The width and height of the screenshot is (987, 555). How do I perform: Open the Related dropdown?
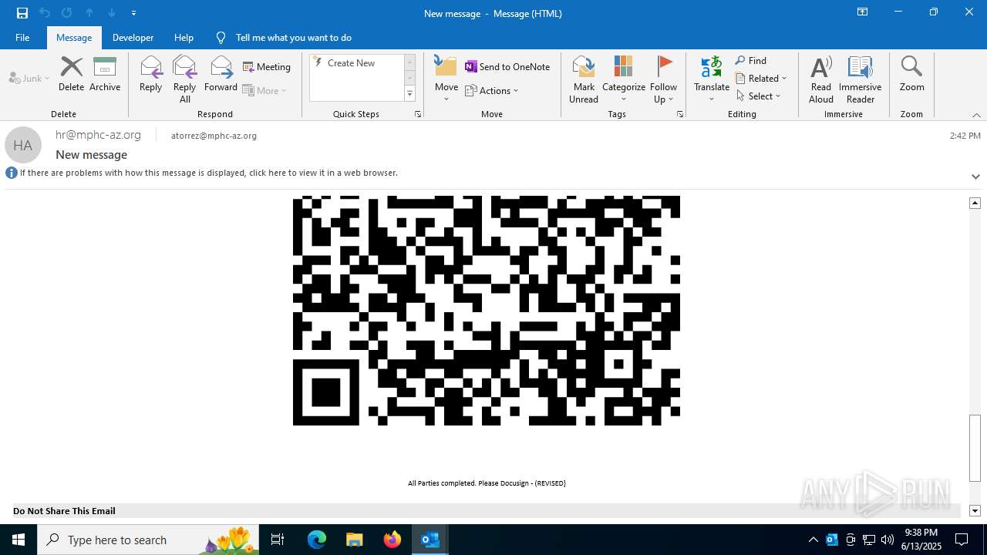[x=761, y=78]
